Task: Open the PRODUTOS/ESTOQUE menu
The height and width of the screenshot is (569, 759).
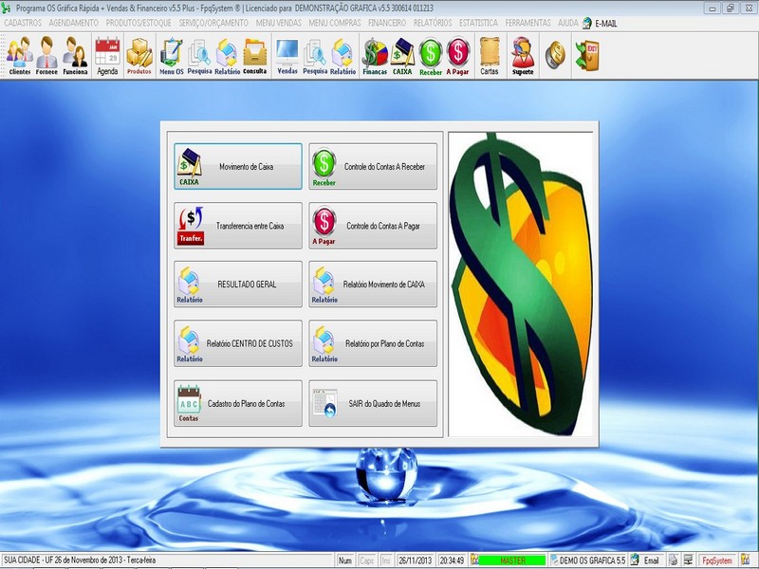Action: pos(139,23)
